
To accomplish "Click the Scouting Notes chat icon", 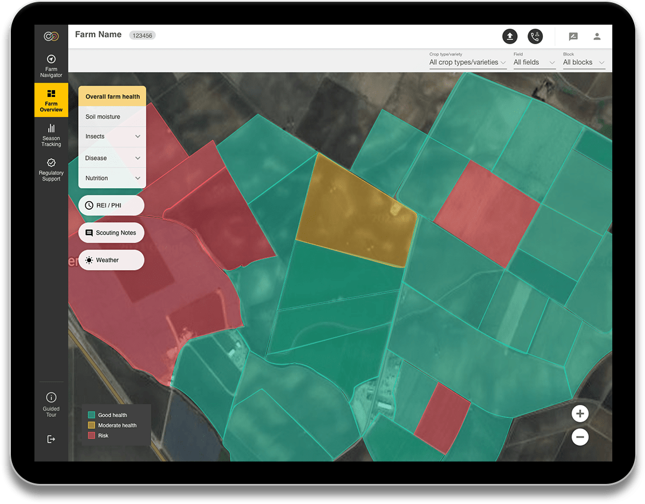I will click(89, 233).
